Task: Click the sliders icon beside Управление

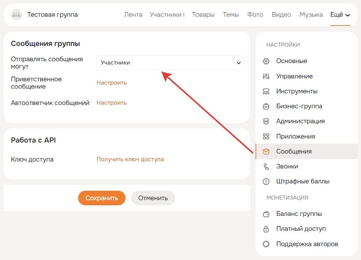Action: point(266,76)
